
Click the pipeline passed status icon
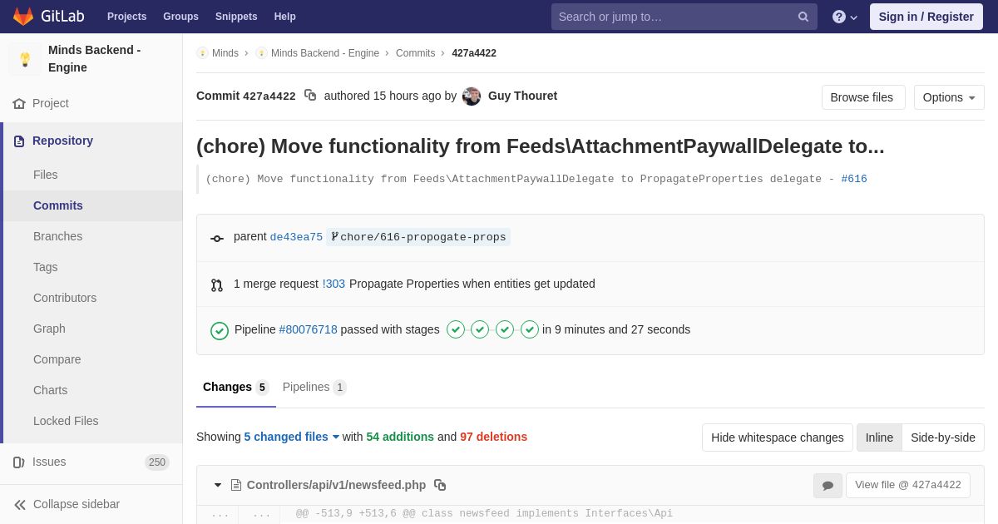click(220, 331)
